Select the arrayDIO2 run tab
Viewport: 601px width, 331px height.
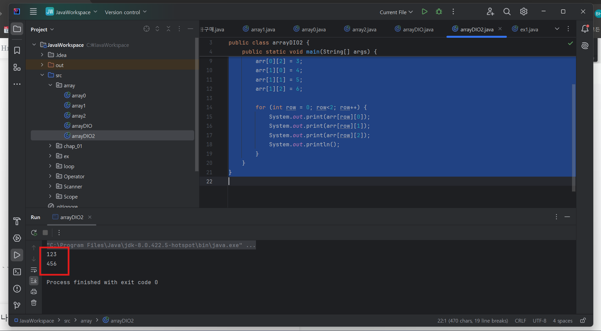pyautogui.click(x=72, y=217)
